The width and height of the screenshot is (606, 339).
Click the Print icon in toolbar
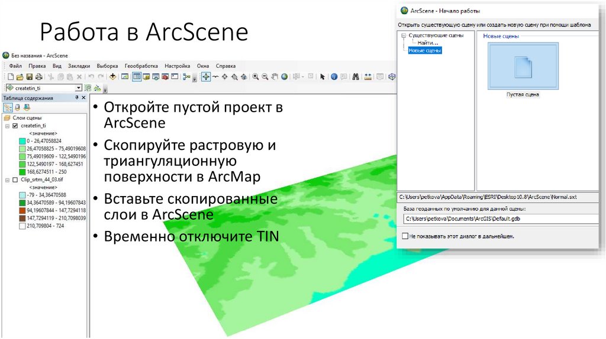[x=38, y=77]
